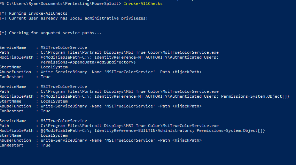Click the <HijackPath> placeholder in the third block
The height and width of the screenshot is (165, 296).
(x=187, y=140)
